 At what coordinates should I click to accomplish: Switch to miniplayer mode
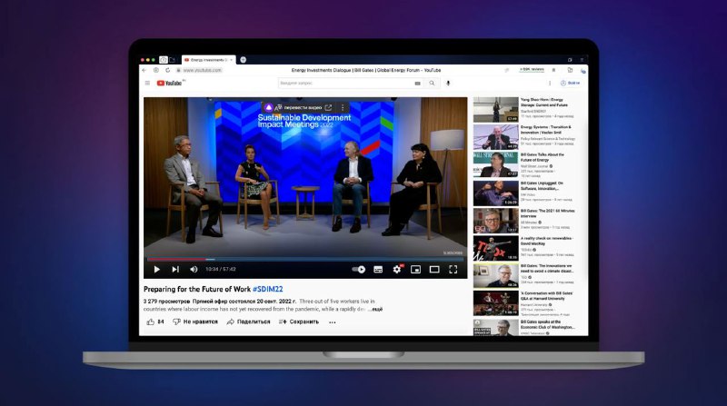pos(416,269)
